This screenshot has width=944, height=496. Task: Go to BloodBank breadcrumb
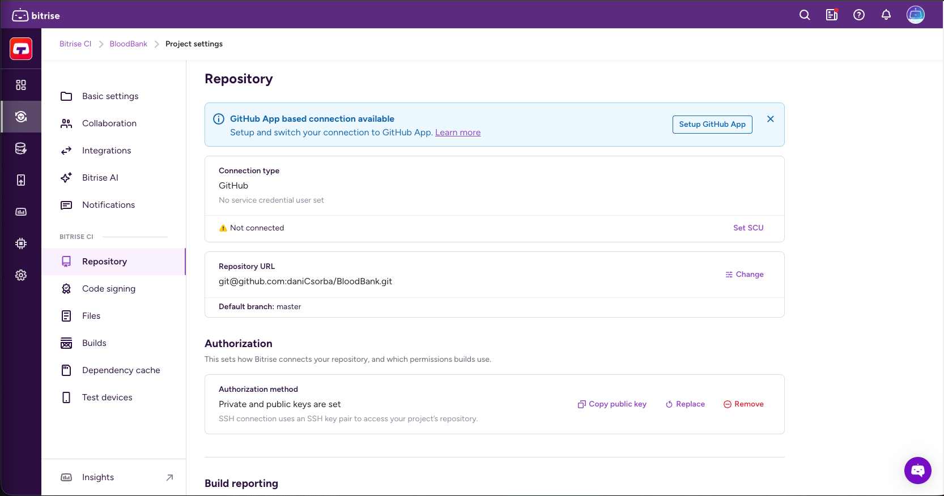click(129, 44)
